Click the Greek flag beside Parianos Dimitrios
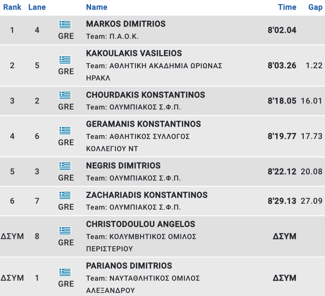This screenshot has width=325, height=296. [65, 272]
